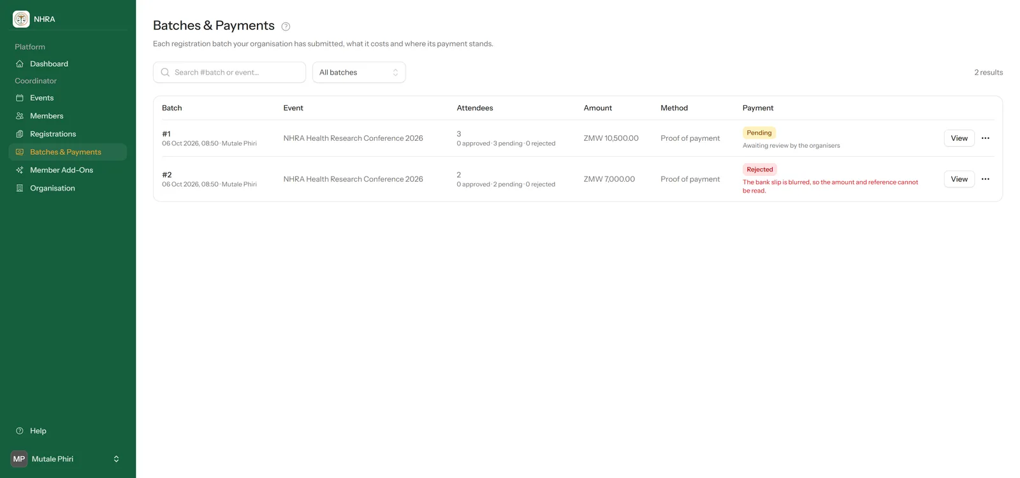Click the help icon beside Batches & Payments title
1020x478 pixels.
[x=286, y=27]
